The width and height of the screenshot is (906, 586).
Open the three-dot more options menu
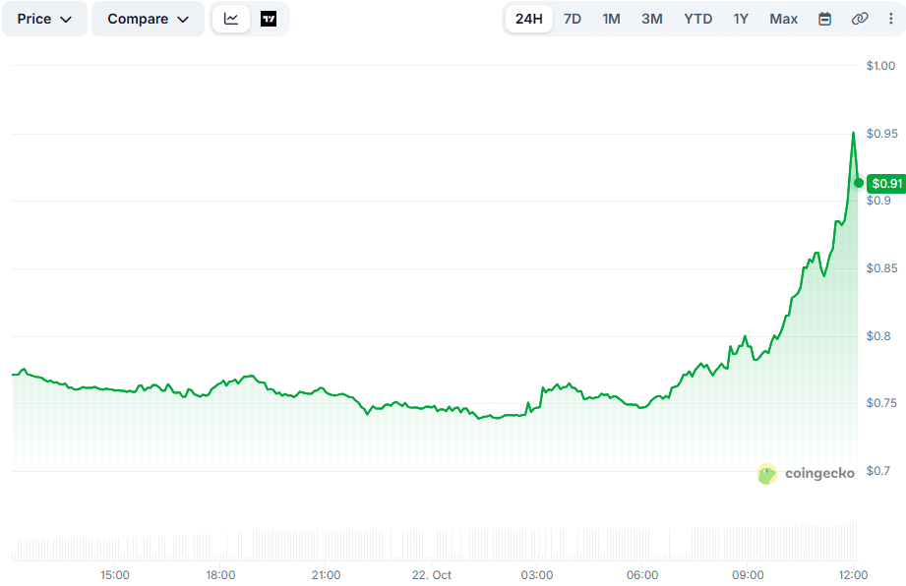[890, 19]
